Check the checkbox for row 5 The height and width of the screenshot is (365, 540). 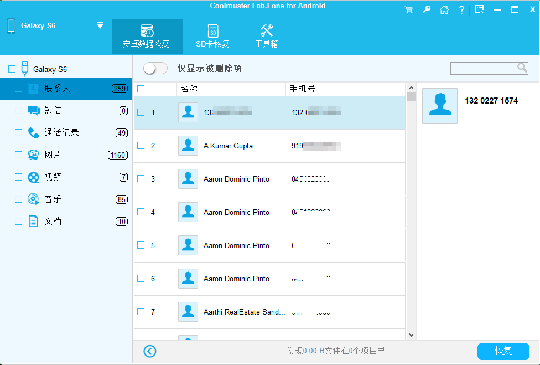pos(141,245)
